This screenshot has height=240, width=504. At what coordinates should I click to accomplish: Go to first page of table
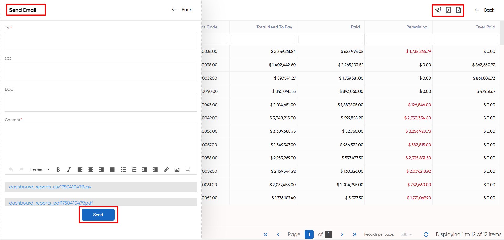pos(266,234)
